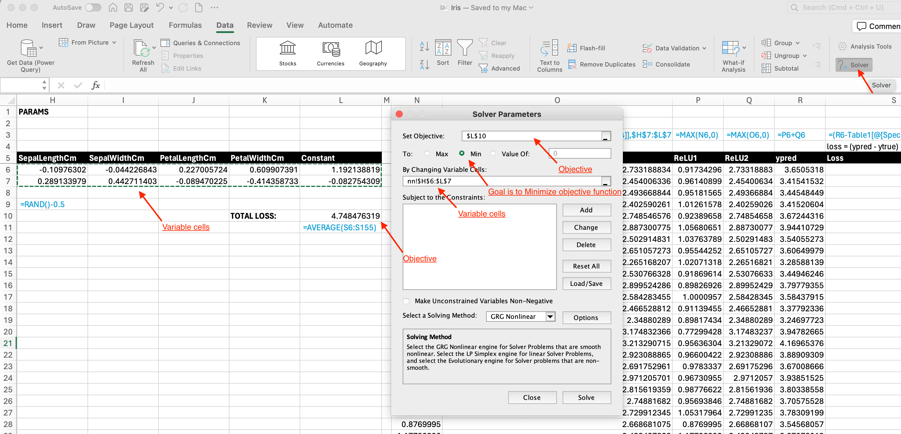901x434 pixels.
Task: Select the Geography data type
Action: [x=373, y=54]
